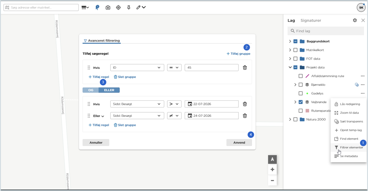
Task: Open the Sidst Besøgt dropdown in the Eller row
Action: pos(137,116)
